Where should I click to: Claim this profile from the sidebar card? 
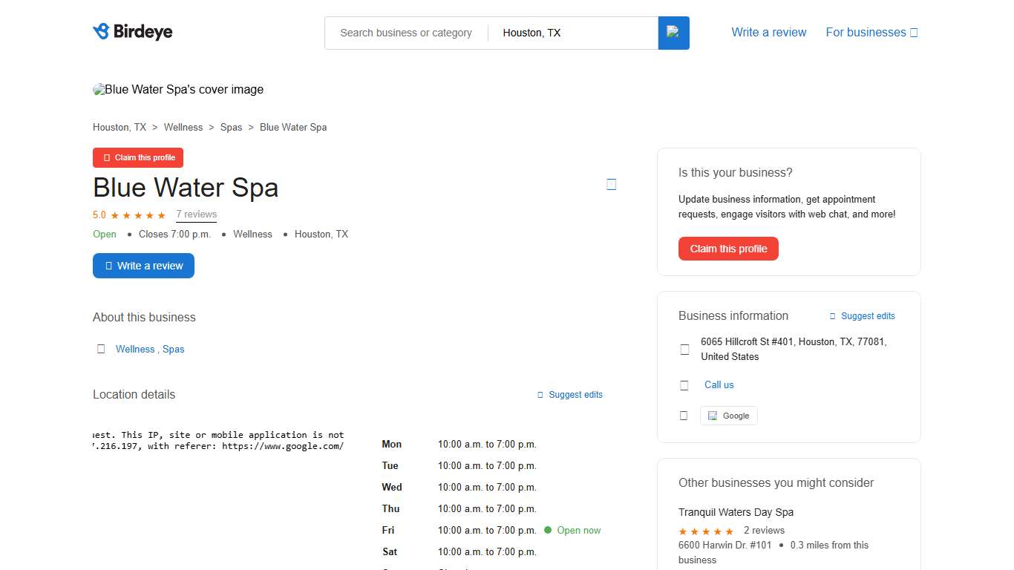(728, 249)
